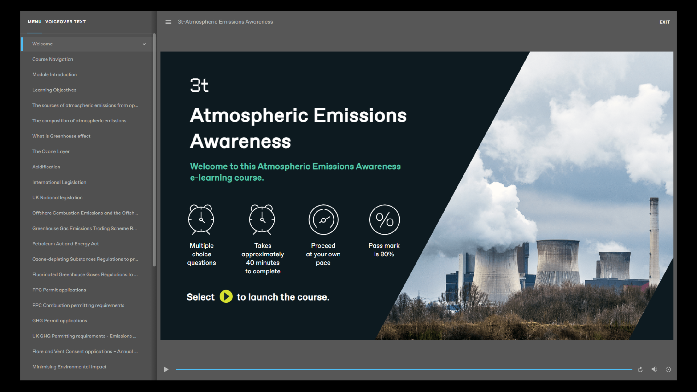Go to Learning Objectives

(x=87, y=90)
